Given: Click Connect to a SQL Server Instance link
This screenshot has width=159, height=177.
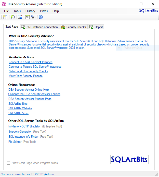Looking at the screenshot, I should (31, 62).
